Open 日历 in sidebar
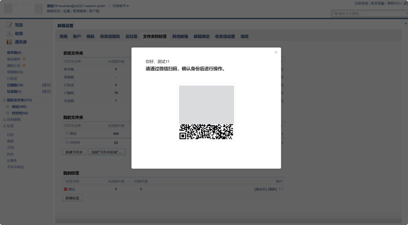408x225 pixels. 10,135
